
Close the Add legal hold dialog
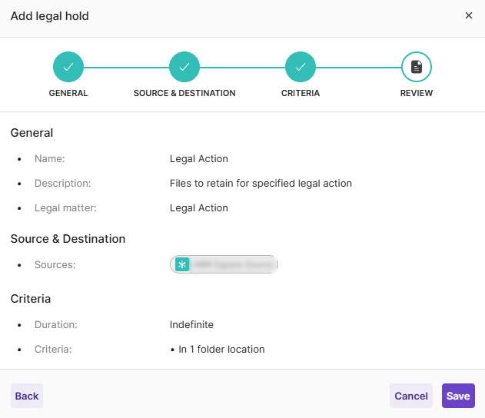(469, 15)
